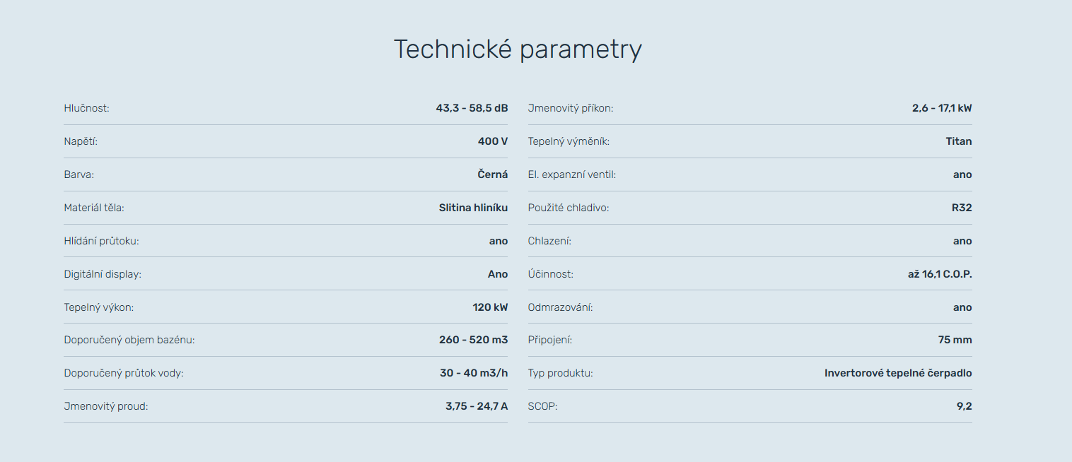Click the Hlídání průtoku label

[101, 241]
